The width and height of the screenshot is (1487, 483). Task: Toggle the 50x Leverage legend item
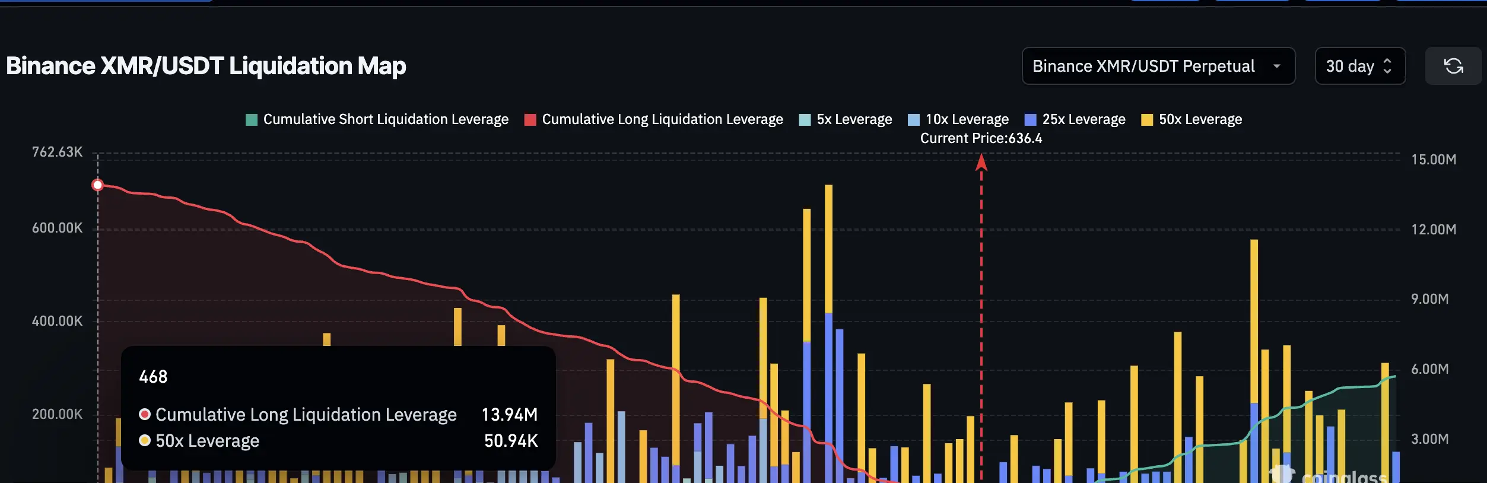1191,119
